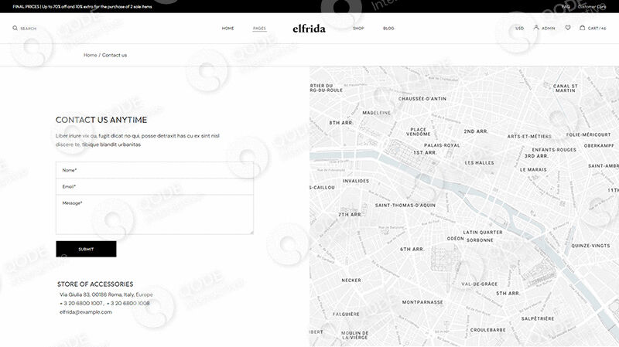619x347 pixels.
Task: Click the Search label in header
Action: pos(28,29)
